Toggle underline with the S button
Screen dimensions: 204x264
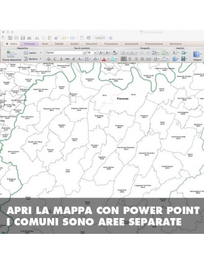pos(61,59)
